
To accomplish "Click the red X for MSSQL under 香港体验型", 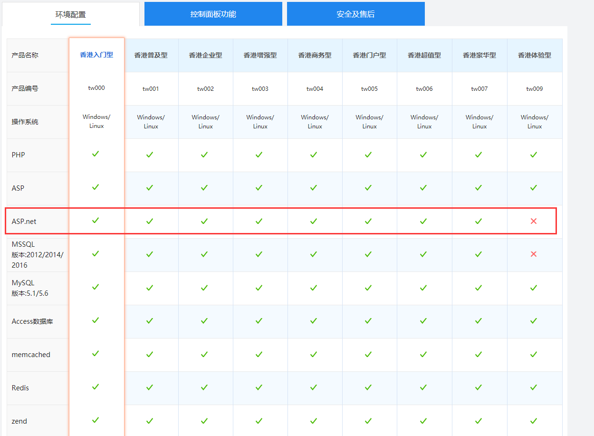I will click(533, 254).
